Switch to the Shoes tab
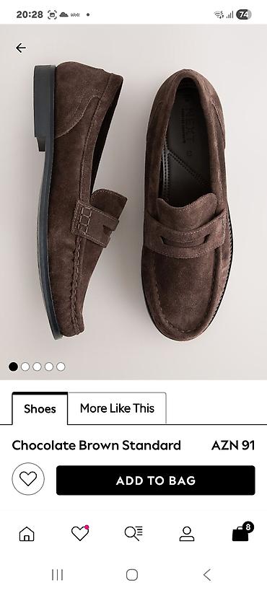This screenshot has width=267, height=593. pyautogui.click(x=40, y=408)
